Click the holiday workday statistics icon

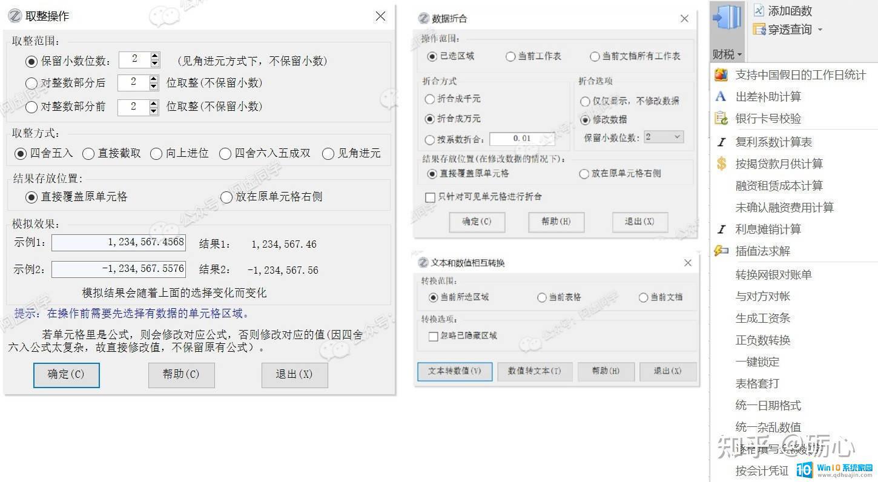tap(721, 74)
